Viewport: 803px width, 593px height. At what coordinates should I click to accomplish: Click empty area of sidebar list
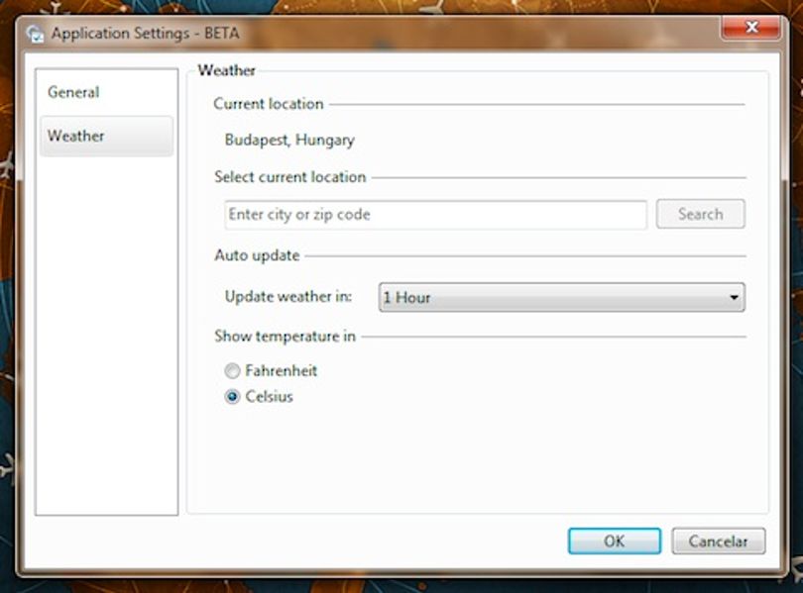tap(106, 333)
